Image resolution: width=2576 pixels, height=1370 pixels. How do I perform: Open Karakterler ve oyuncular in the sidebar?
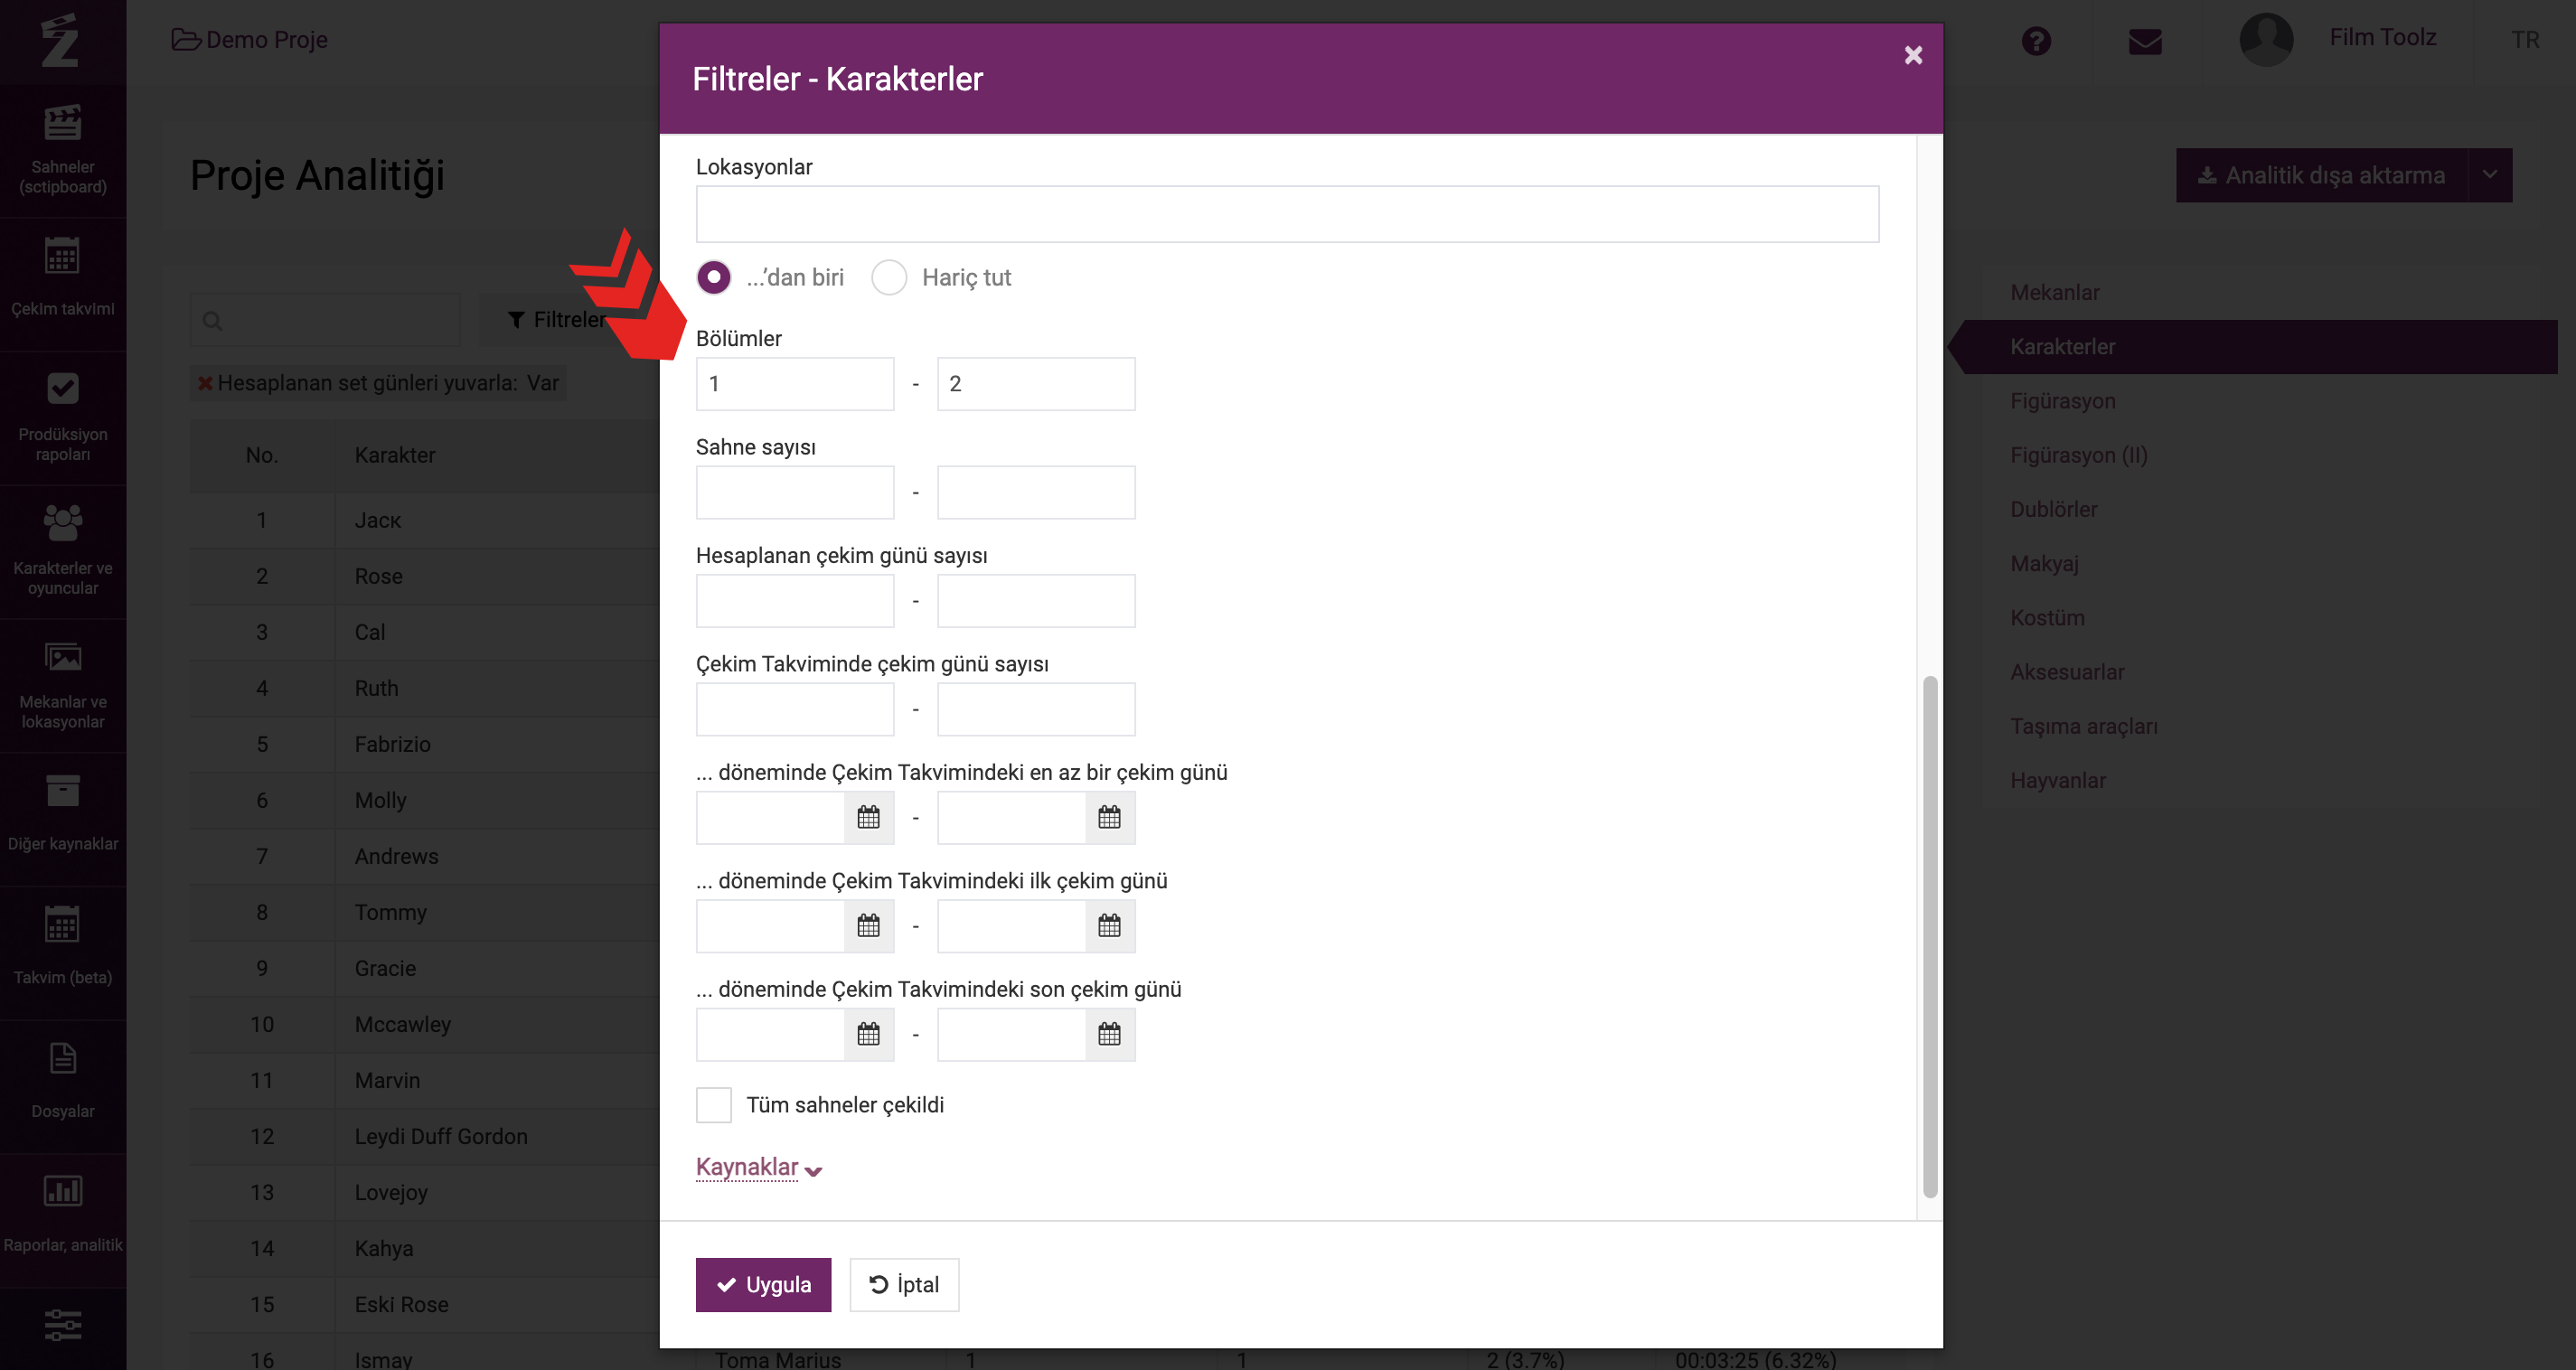pyautogui.click(x=62, y=552)
